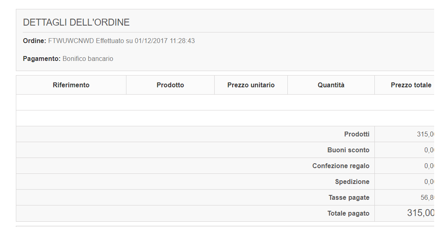Click the Prodotti amount 315,00
Screen dimensions: 448x227
tap(425, 134)
